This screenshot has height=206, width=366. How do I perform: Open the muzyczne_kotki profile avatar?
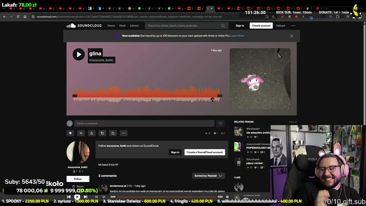(78, 152)
